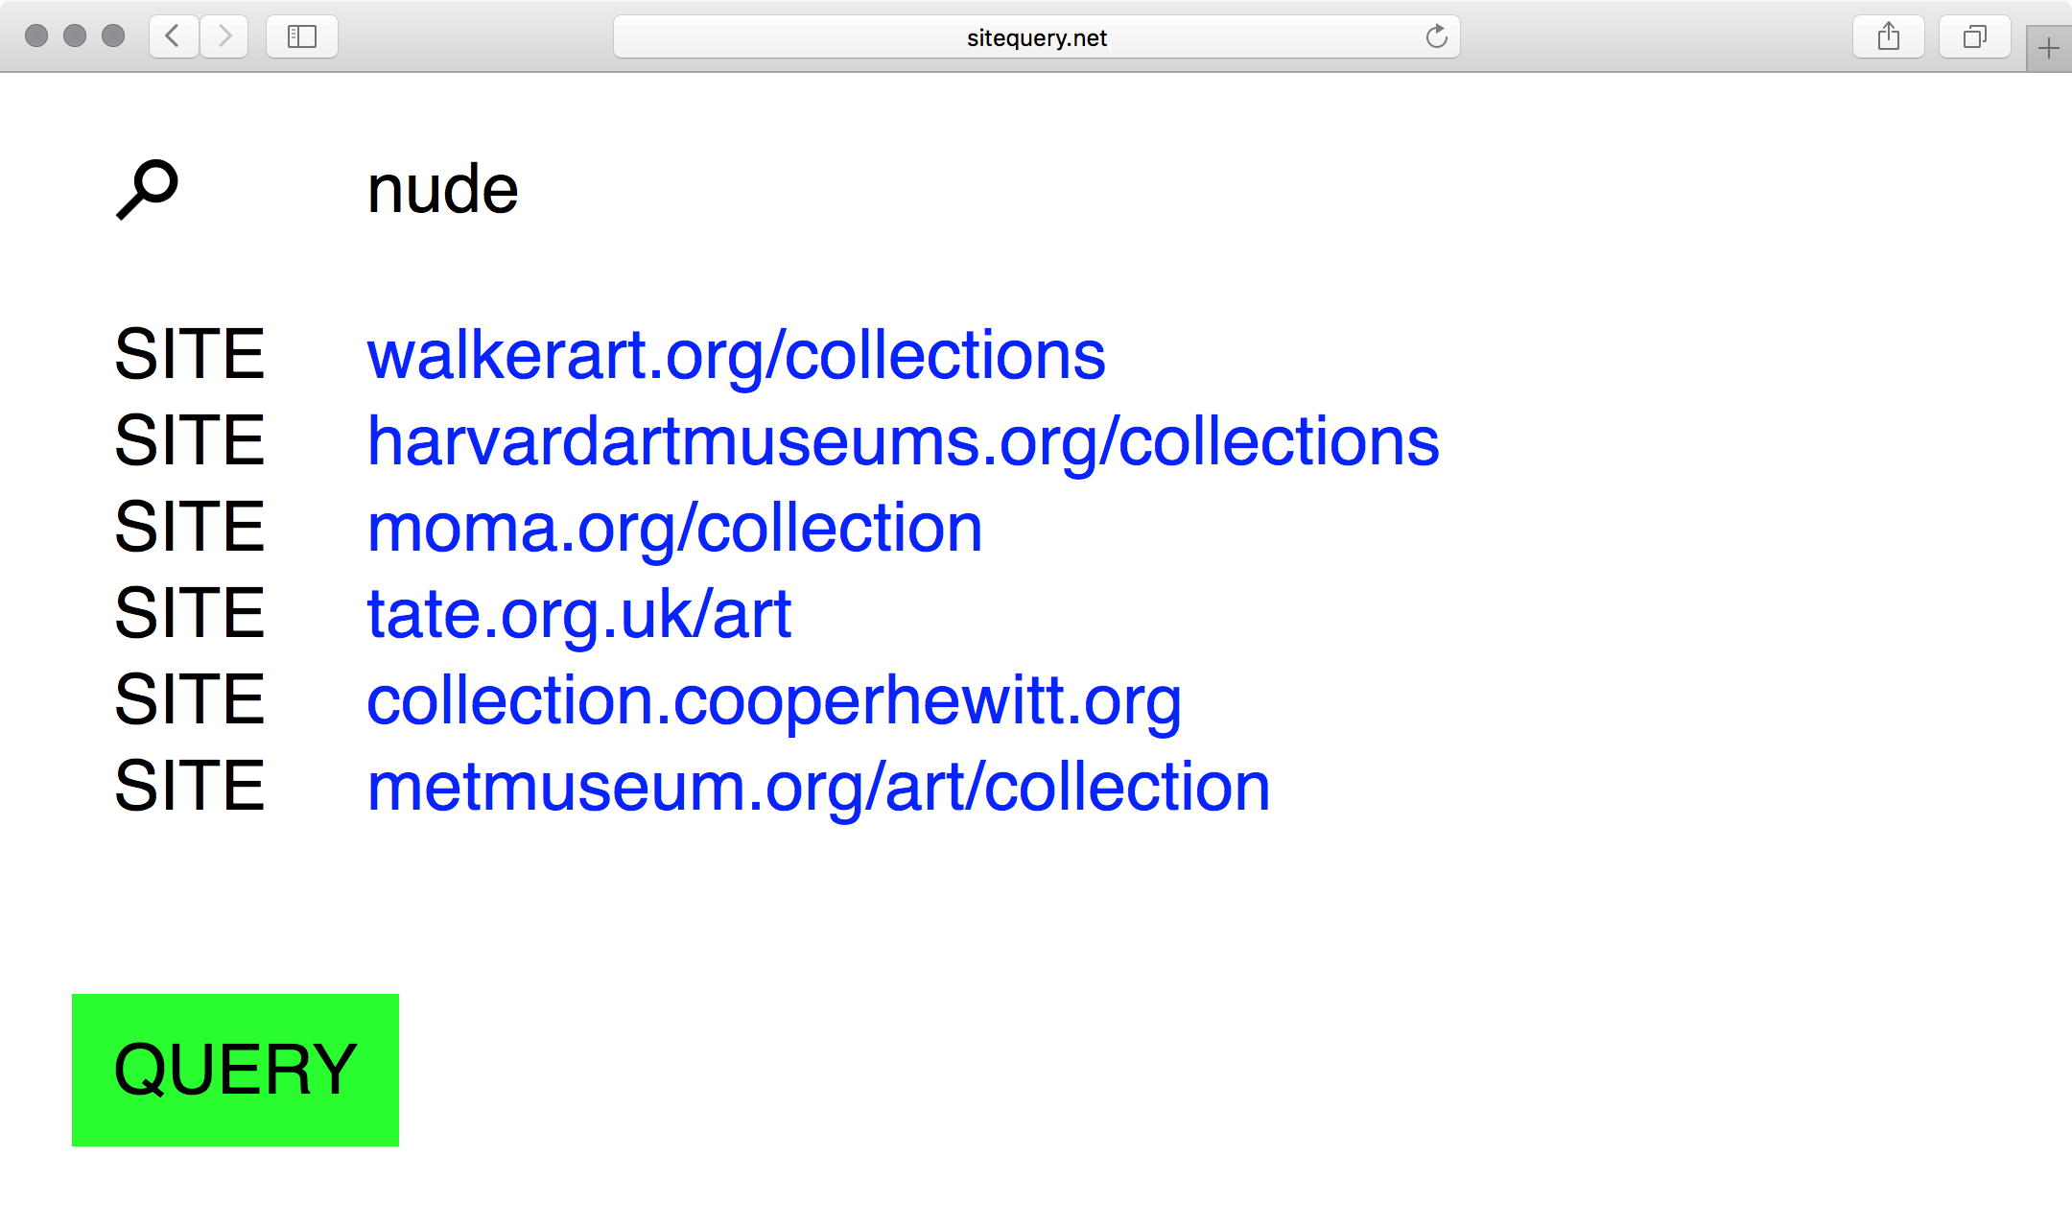Click the window fullscreen button
The image size is (2072, 1228).
pos(113,36)
